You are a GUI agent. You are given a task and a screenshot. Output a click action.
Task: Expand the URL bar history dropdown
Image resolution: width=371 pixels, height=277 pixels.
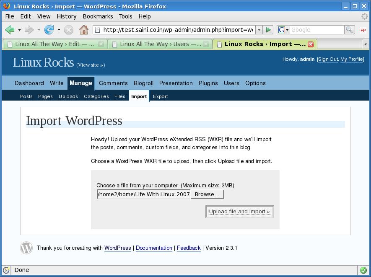tap(259, 30)
